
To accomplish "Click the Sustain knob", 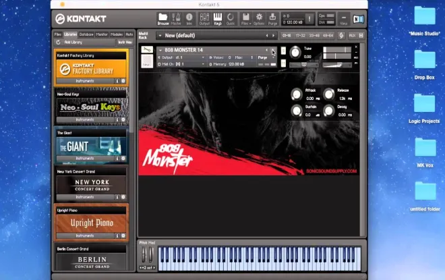I will point(297,111).
